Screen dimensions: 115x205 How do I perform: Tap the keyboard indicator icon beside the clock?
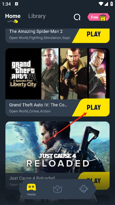click(x=16, y=4)
